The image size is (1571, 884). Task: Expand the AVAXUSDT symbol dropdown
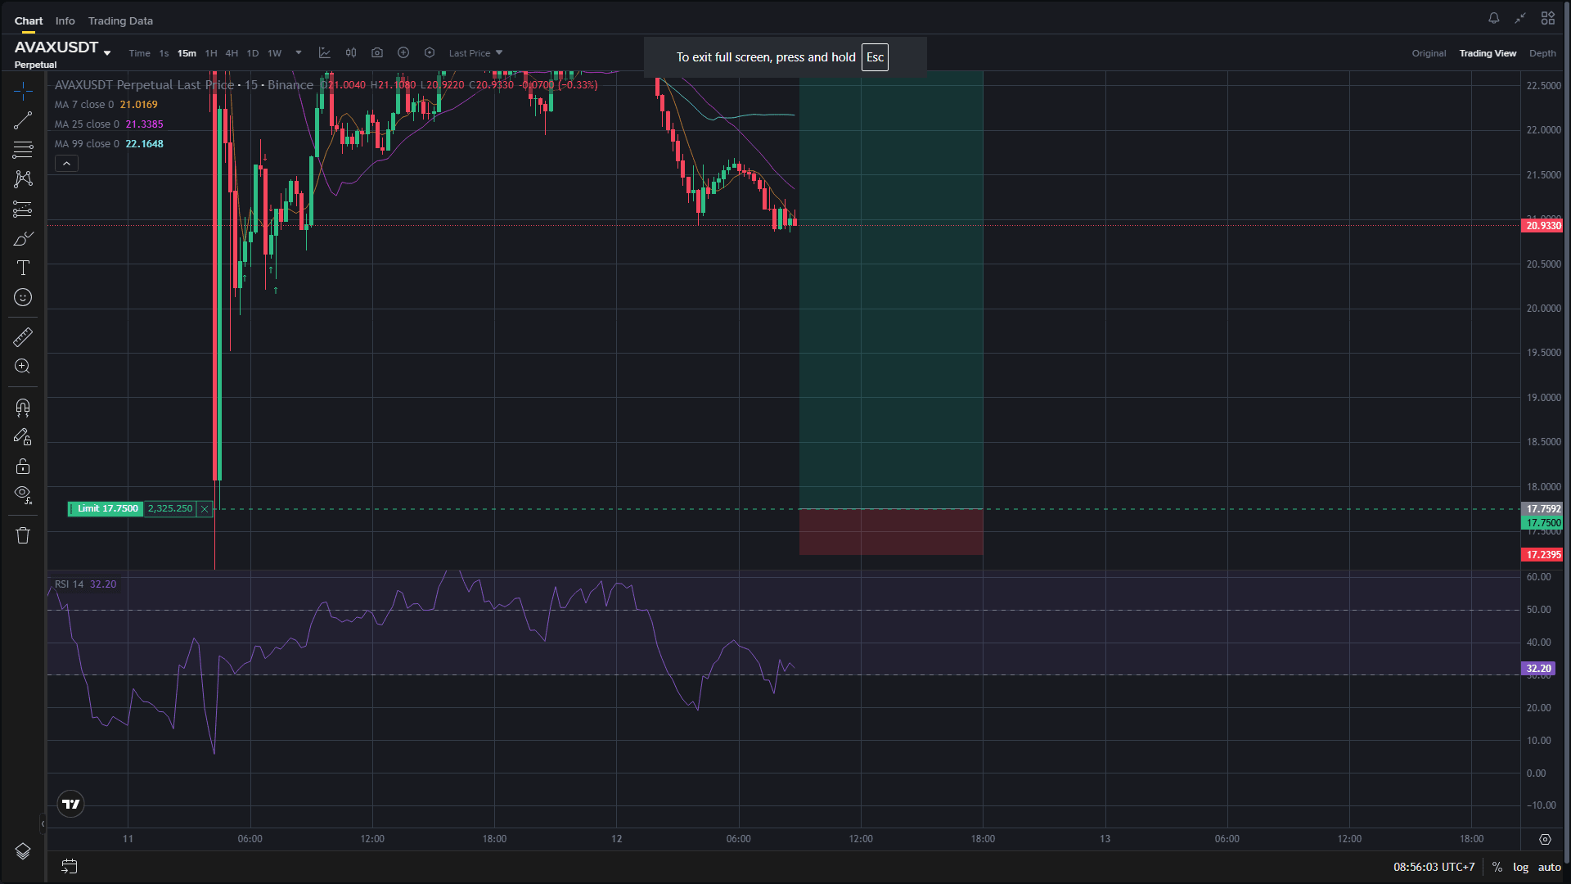tap(107, 53)
